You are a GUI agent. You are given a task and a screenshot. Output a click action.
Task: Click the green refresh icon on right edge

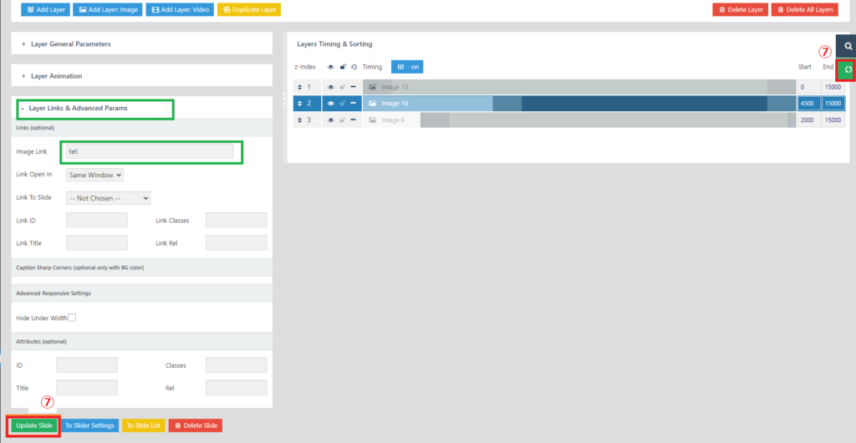click(847, 69)
